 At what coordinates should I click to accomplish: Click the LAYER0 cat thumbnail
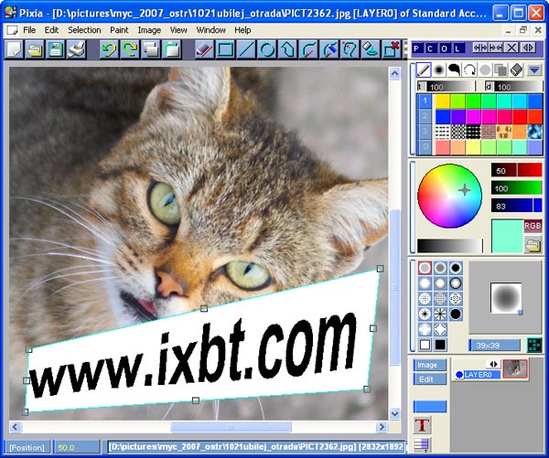pos(515,368)
